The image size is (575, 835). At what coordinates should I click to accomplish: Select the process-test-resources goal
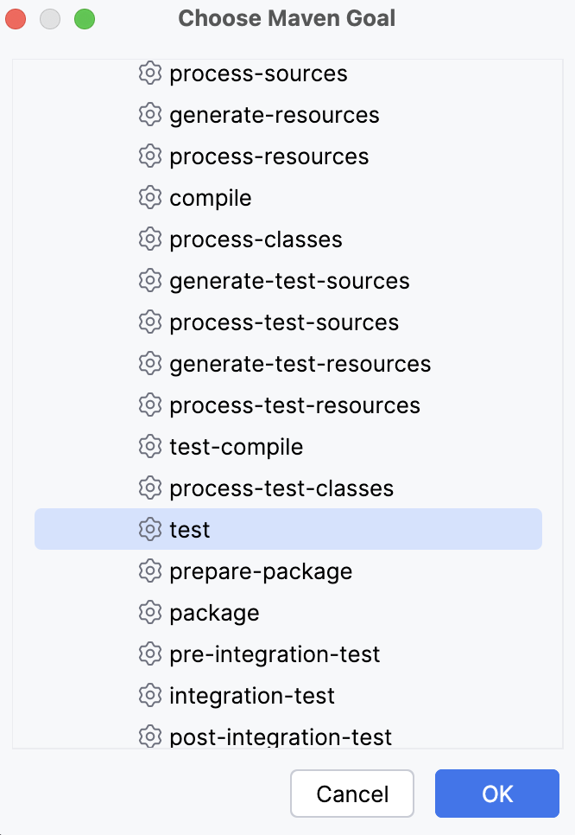coord(294,405)
